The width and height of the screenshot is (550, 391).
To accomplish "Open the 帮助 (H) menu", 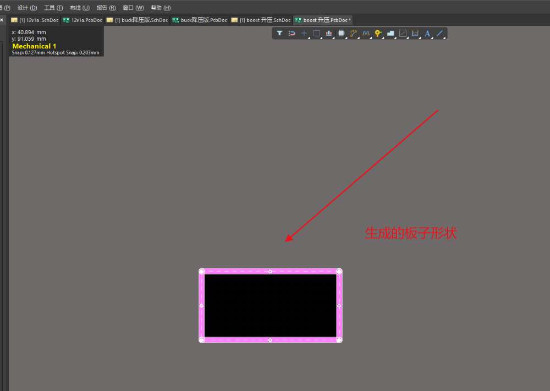I will pyautogui.click(x=161, y=8).
